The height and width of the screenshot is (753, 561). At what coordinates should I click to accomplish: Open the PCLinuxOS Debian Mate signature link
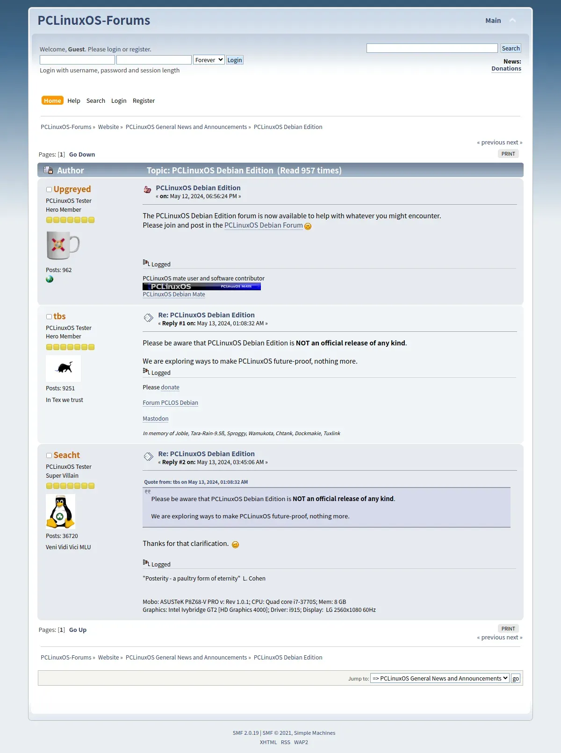(x=174, y=294)
